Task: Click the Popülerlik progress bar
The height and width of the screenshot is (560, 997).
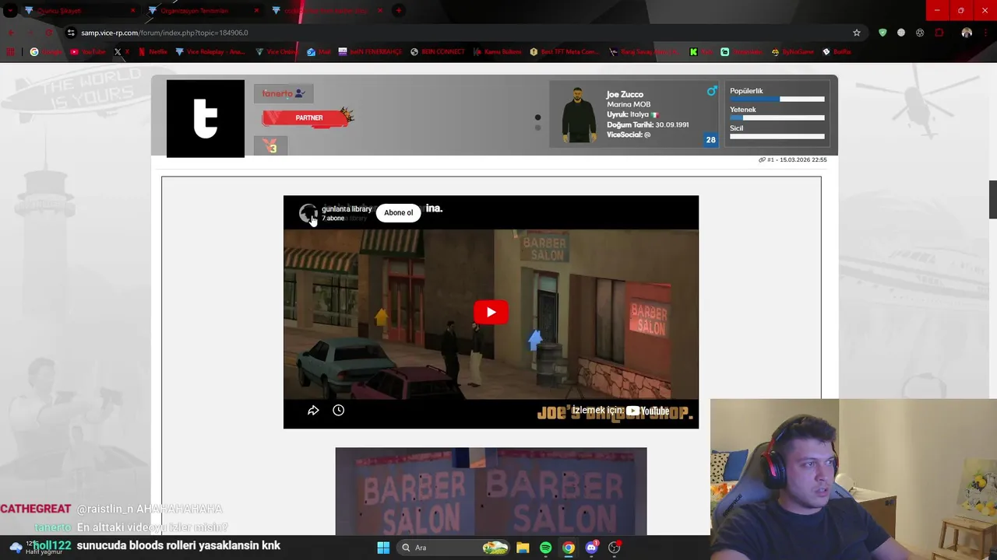Action: [777, 100]
